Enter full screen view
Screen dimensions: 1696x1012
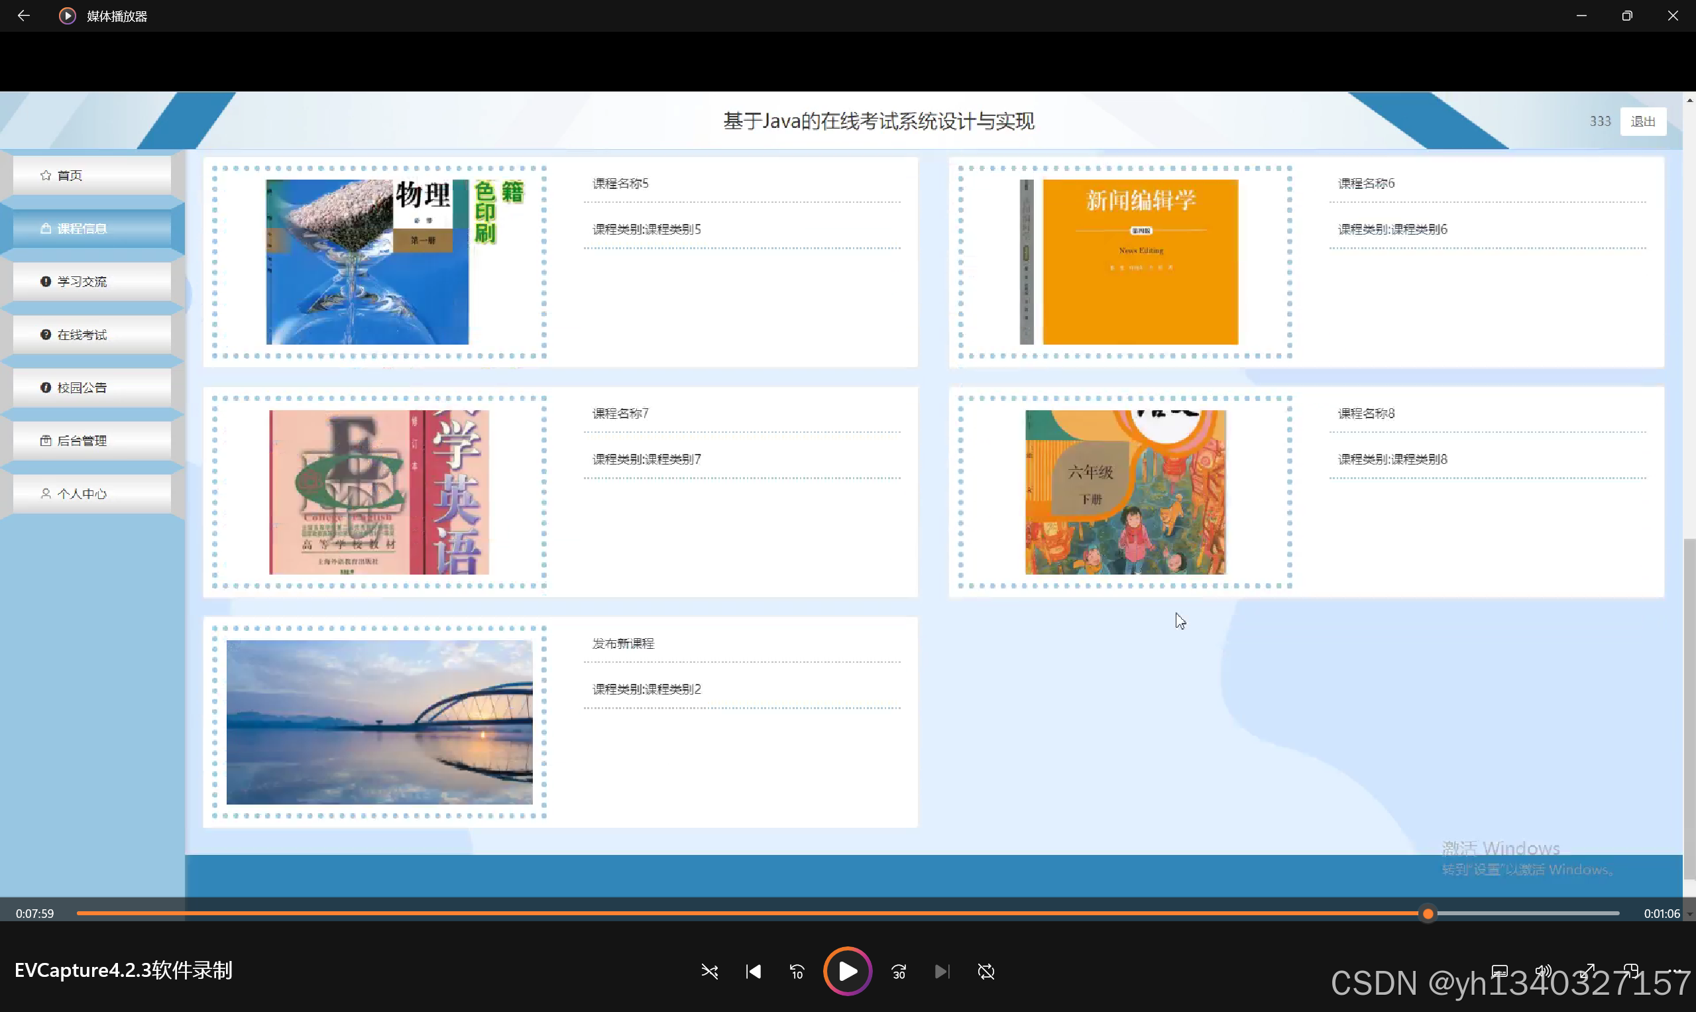point(1587,971)
